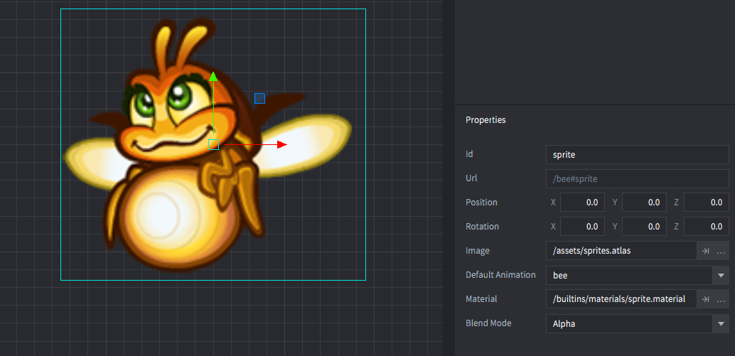This screenshot has height=356, width=735.
Task: Click the Blend Mode label
Action: [488, 323]
